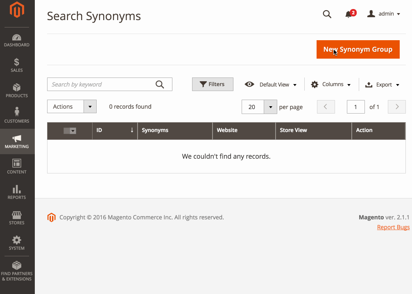Open the Content section
This screenshot has height=294, width=412.
17,167
